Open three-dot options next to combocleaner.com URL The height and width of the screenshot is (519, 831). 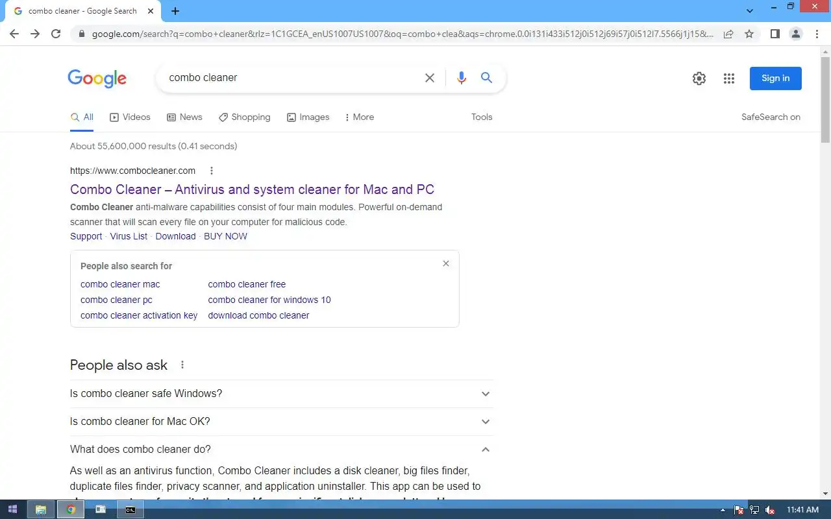coord(212,171)
